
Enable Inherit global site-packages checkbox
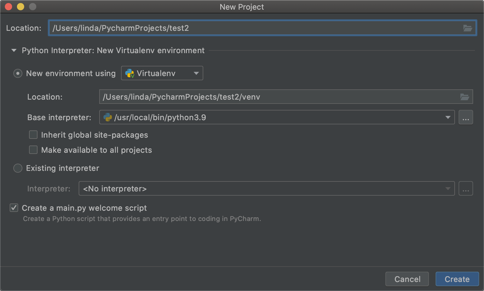point(33,135)
